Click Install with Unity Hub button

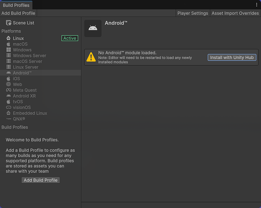pos(232,57)
